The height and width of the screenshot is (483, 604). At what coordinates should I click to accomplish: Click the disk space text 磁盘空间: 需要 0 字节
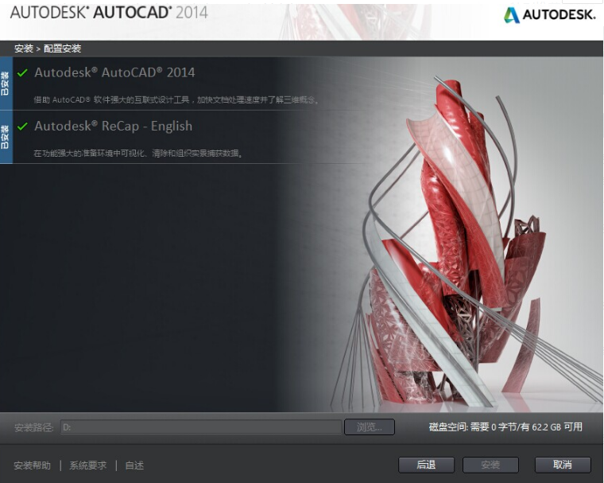coord(505,427)
